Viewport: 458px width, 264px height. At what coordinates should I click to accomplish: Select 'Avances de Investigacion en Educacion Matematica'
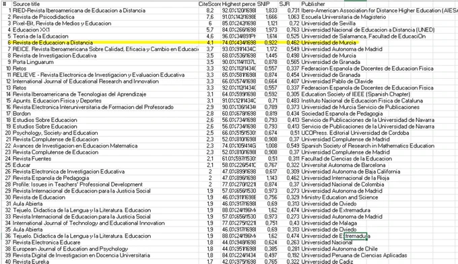75,145
